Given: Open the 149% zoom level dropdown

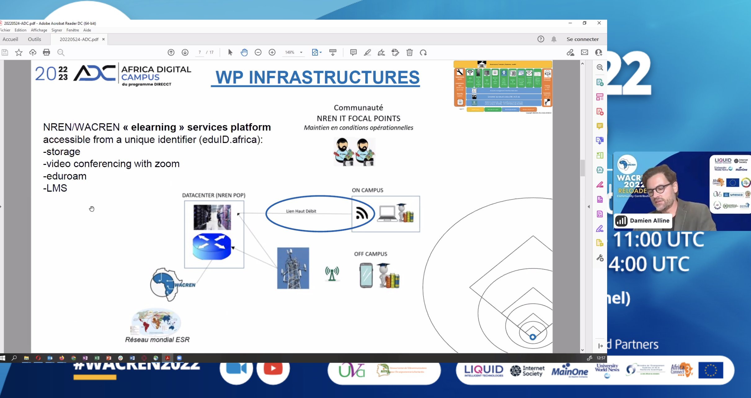Looking at the screenshot, I should click(301, 52).
